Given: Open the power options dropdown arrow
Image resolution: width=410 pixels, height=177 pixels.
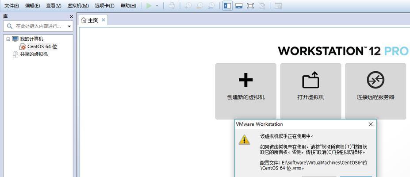Looking at the screenshot, I should tap(157, 6).
